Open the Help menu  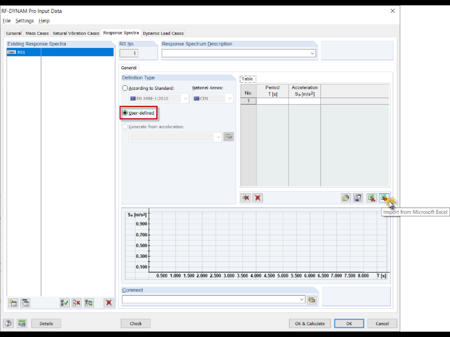(44, 21)
